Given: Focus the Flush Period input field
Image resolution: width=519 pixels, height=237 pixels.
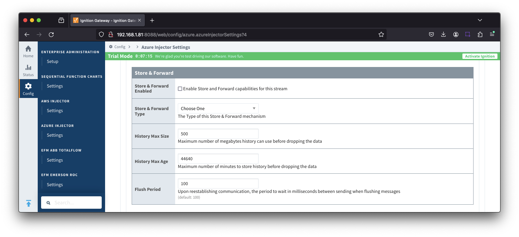Looking at the screenshot, I should (x=218, y=183).
